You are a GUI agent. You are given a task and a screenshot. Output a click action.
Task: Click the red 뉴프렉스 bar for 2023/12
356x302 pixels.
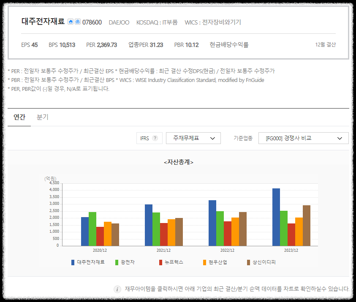click(x=291, y=234)
